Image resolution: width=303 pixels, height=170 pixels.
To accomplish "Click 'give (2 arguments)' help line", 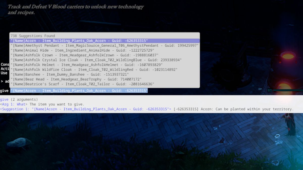I will pyautogui.click(x=19, y=99).
